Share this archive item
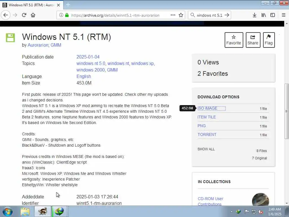 point(253,40)
